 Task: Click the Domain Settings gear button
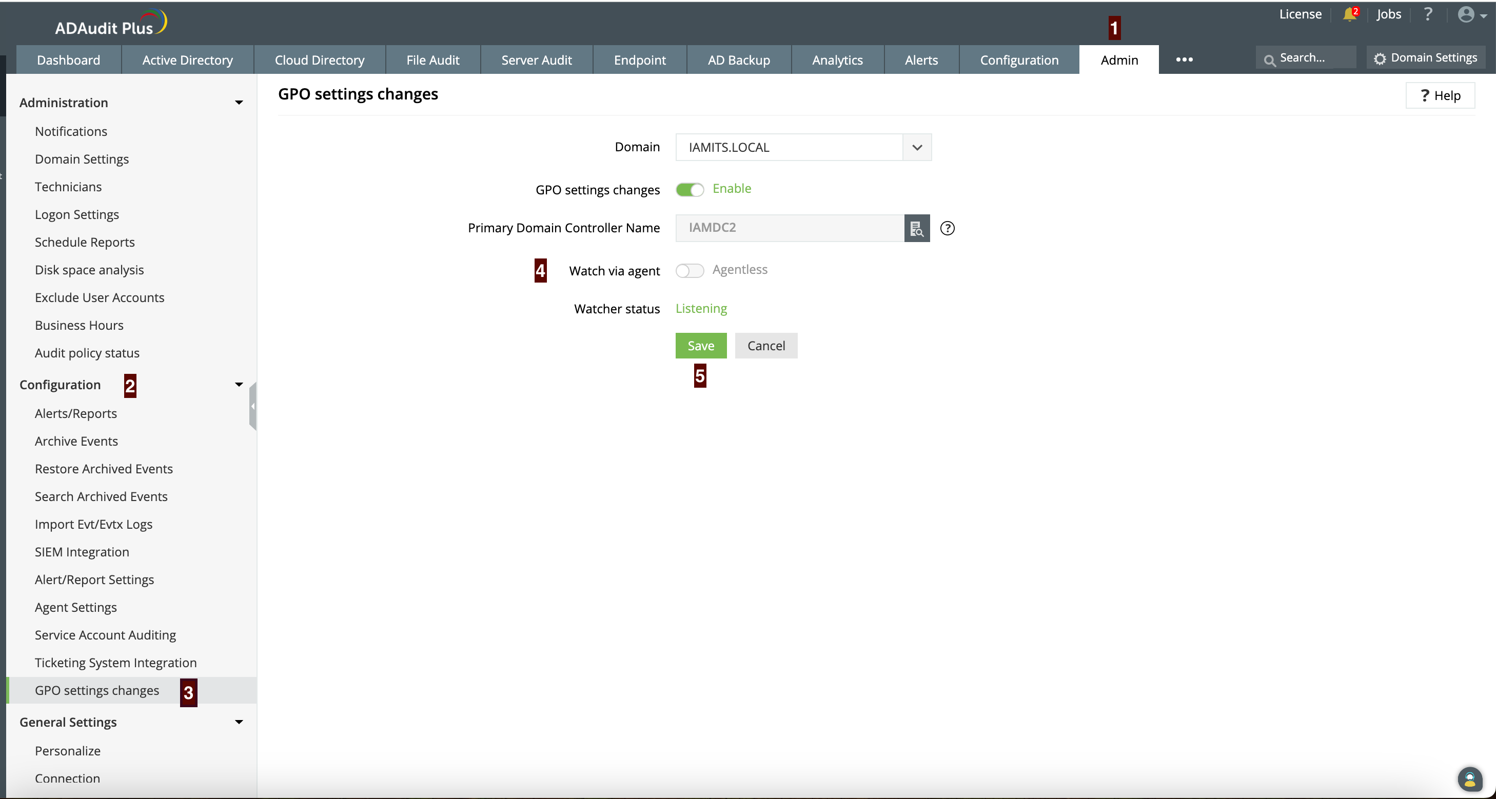point(1425,58)
